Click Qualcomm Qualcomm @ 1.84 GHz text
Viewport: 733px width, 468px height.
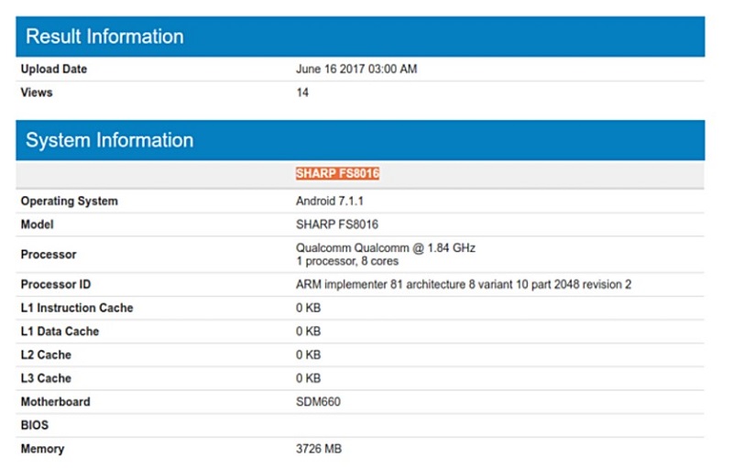(x=386, y=248)
